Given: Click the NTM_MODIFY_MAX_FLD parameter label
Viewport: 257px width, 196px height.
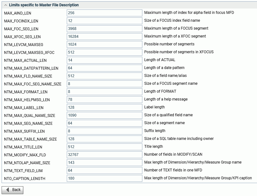Looking at the screenshot, I should 25,155.
